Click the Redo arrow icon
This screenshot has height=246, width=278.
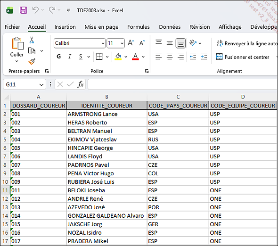52,10
